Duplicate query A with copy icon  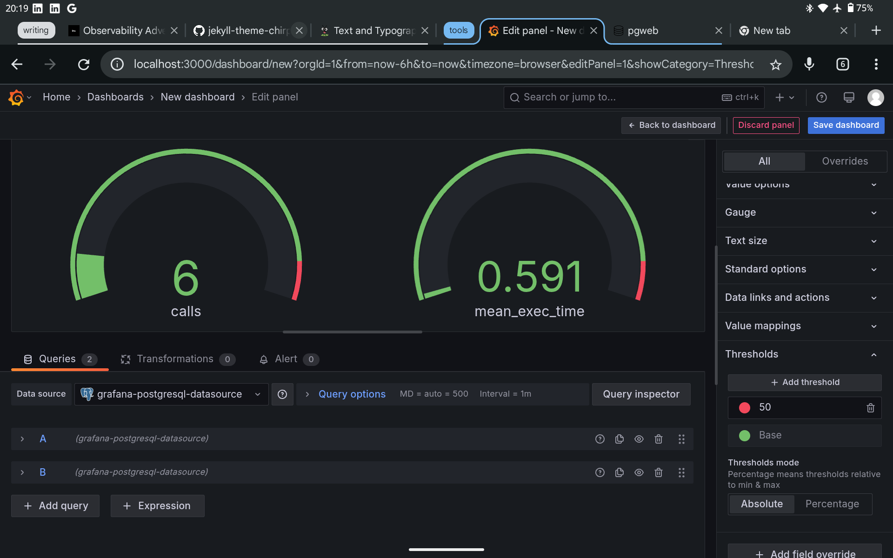tap(619, 439)
